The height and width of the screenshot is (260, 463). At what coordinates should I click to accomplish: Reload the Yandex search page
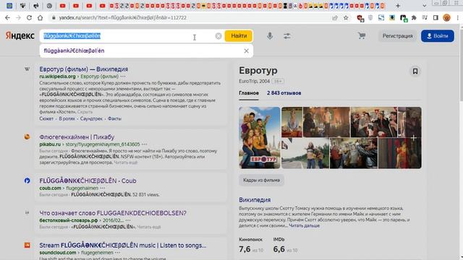29,17
